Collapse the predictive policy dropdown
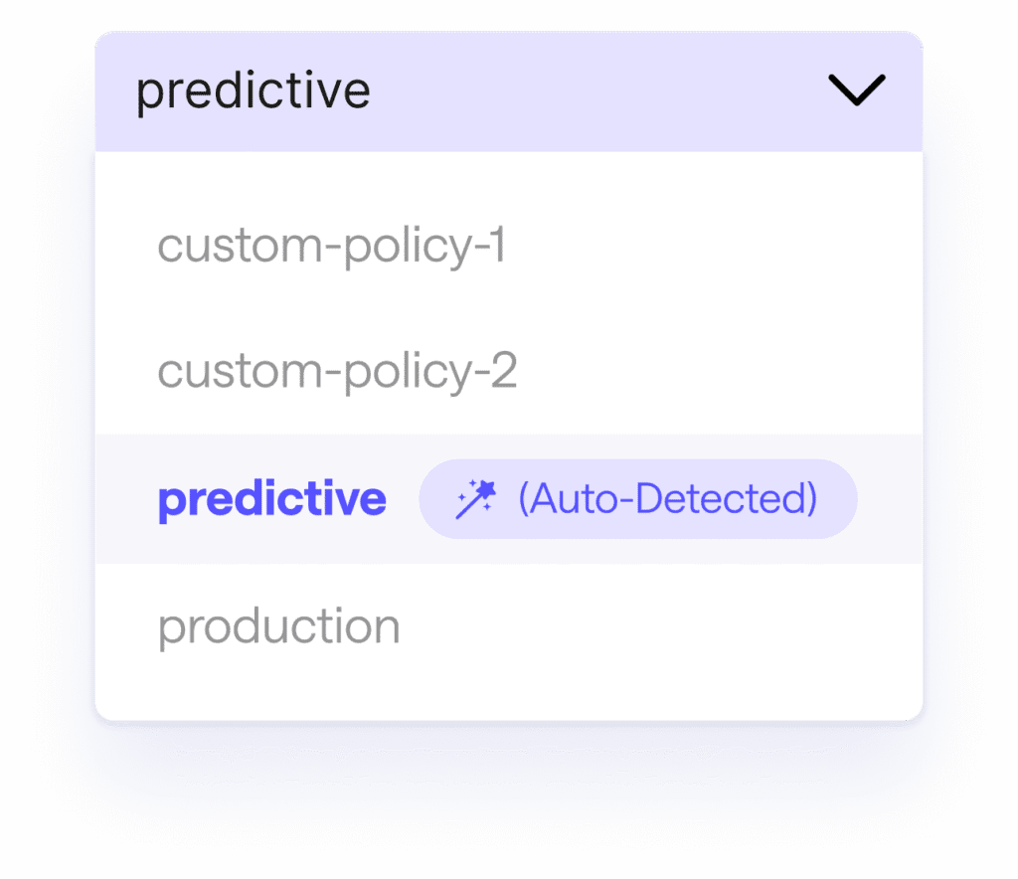This screenshot has width=1018, height=879. [856, 90]
